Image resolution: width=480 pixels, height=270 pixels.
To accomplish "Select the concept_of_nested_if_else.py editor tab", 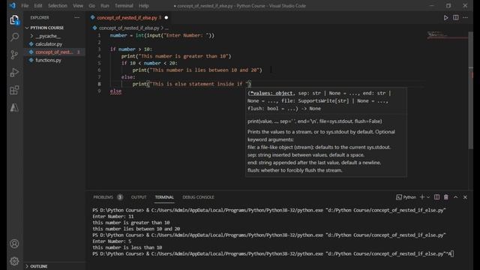I will pyautogui.click(x=127, y=18).
